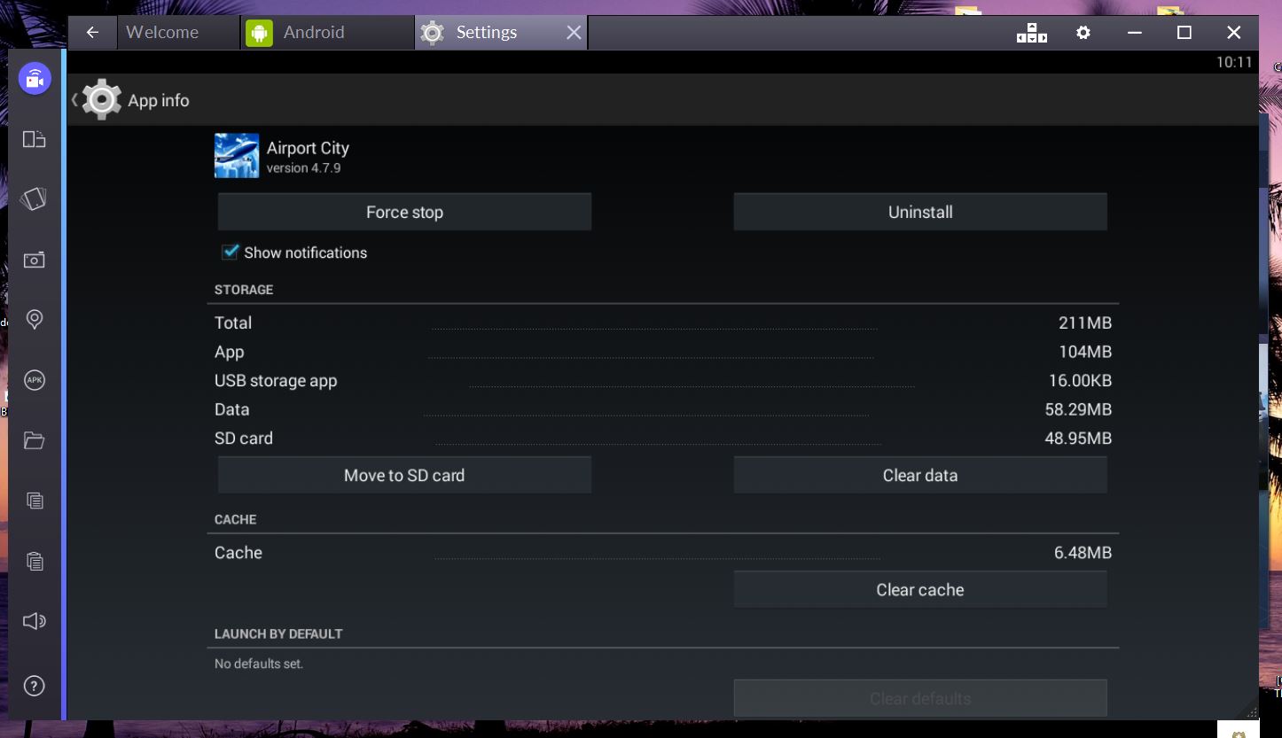
Task: Click the Airport City app icon
Action: tap(237, 156)
